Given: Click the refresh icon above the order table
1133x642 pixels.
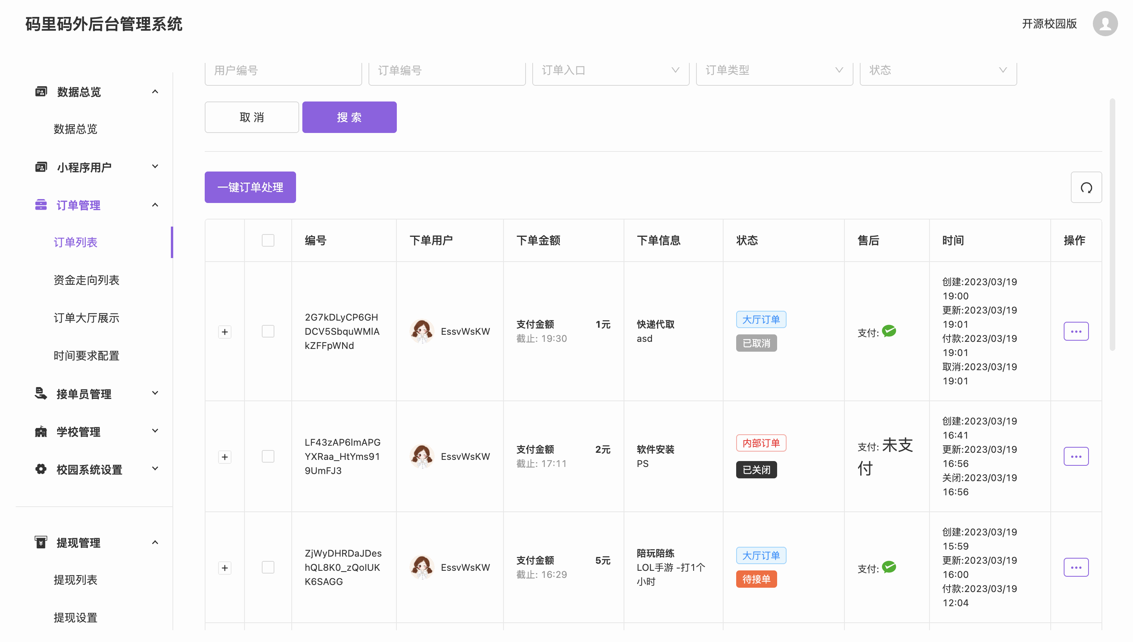Looking at the screenshot, I should pos(1086,187).
